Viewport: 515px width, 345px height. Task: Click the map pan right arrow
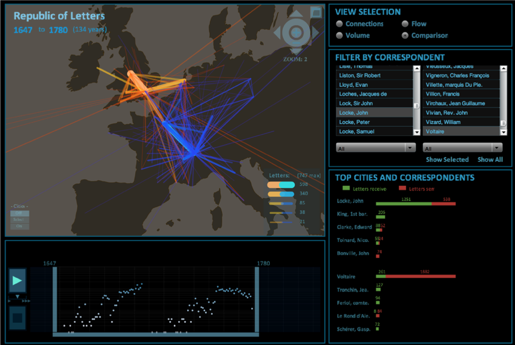pos(316,33)
